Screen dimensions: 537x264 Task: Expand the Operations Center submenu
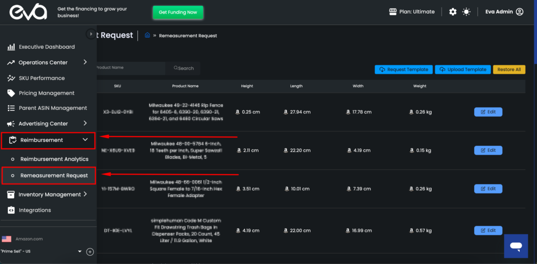pyautogui.click(x=85, y=62)
